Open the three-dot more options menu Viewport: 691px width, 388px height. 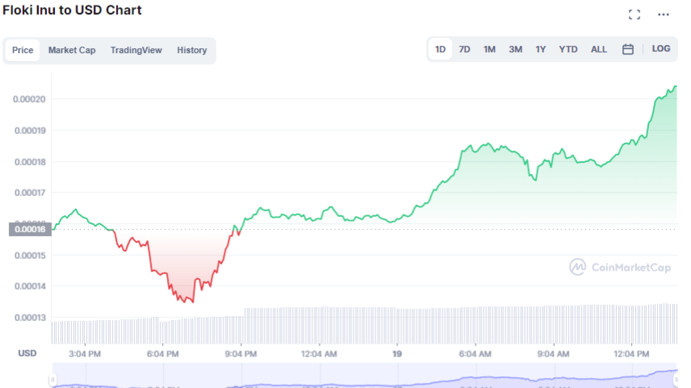(663, 15)
